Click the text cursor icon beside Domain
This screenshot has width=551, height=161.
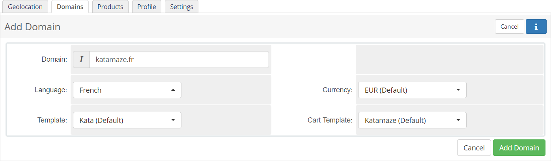coord(82,59)
